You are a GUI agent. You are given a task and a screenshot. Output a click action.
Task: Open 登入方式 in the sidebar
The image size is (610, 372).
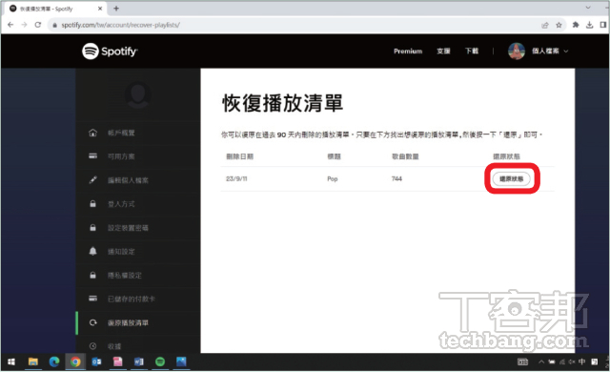coord(137,204)
